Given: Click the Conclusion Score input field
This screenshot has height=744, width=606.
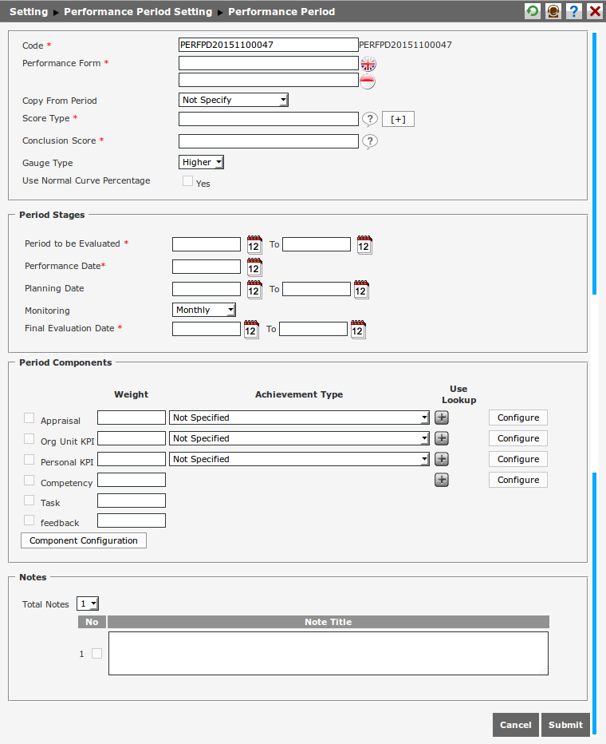Looking at the screenshot, I should pyautogui.click(x=268, y=141).
